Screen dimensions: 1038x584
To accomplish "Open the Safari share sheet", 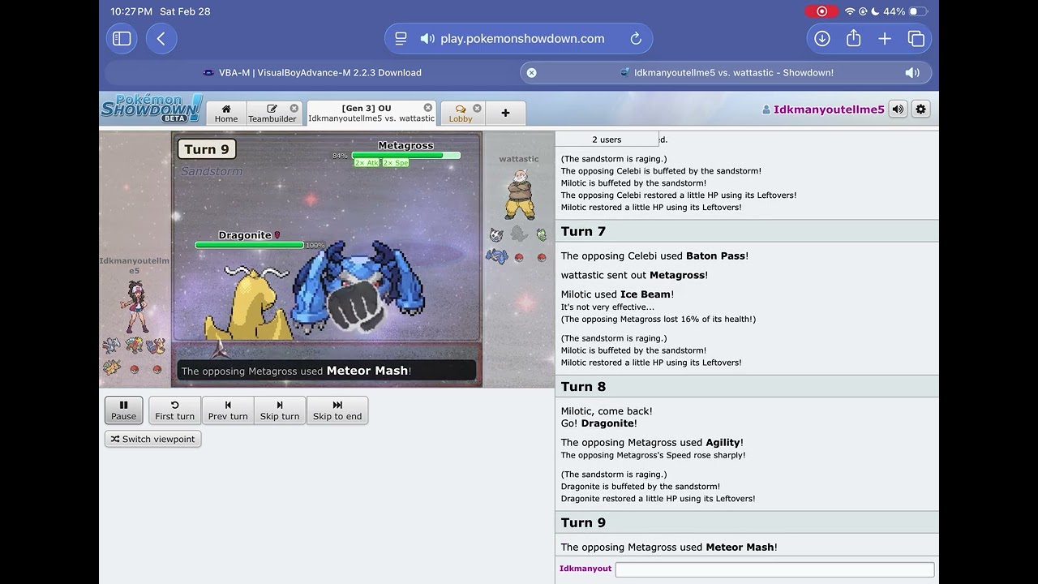I will [x=853, y=38].
